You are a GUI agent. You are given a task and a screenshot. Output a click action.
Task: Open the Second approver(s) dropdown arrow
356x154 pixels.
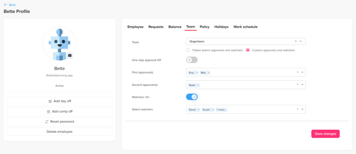(302, 85)
